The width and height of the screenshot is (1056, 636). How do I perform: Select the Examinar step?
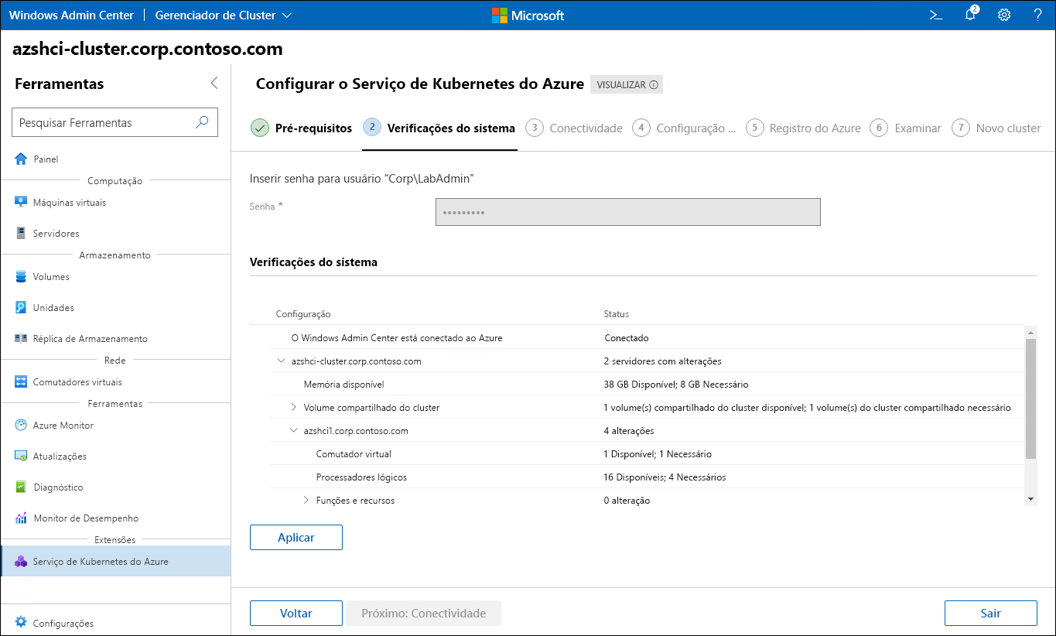click(905, 128)
